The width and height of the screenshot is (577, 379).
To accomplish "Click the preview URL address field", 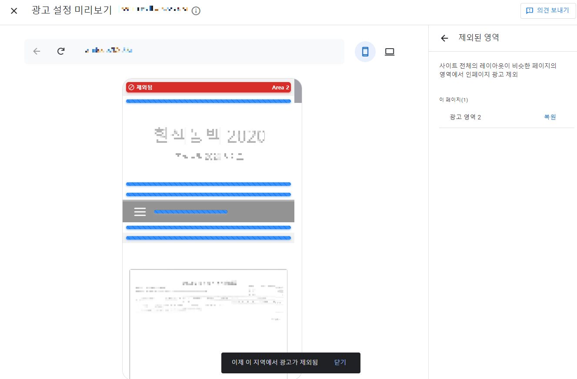I will click(184, 51).
